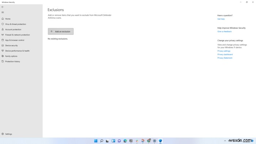The height and width of the screenshot is (144, 256).
Task: Click the Home house icon
Action: (x=3, y=19)
